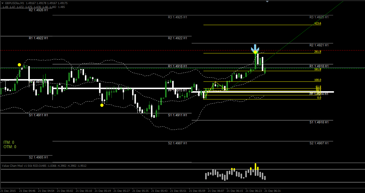Screen dimensions: 365x193
Task: Click the PP 1.4915 H1 pivot label
Action: pyautogui.click(x=177, y=90)
